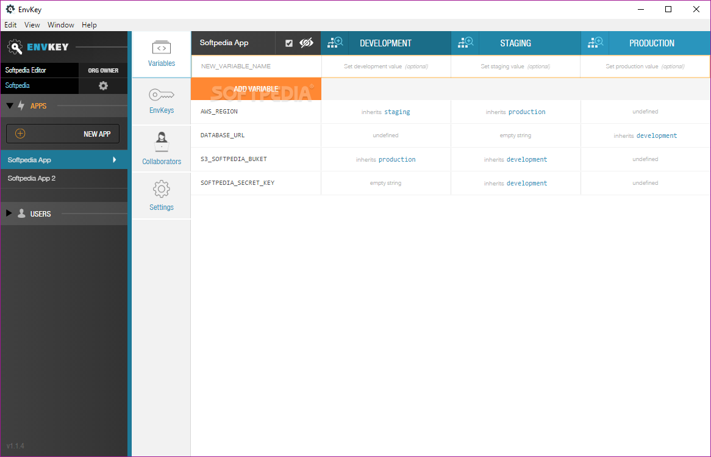
Task: Click DATABASE_URL production inherits development cell
Action: coord(645,135)
